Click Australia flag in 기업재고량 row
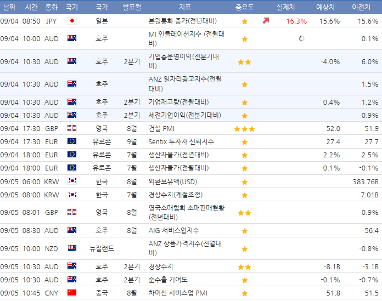382x301 pixels. [x=72, y=102]
